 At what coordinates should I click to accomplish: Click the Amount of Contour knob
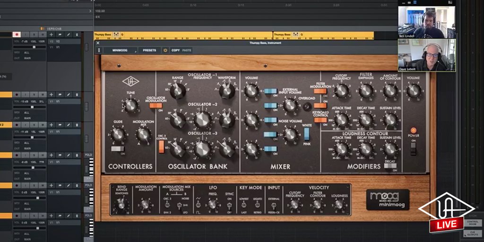(x=390, y=91)
